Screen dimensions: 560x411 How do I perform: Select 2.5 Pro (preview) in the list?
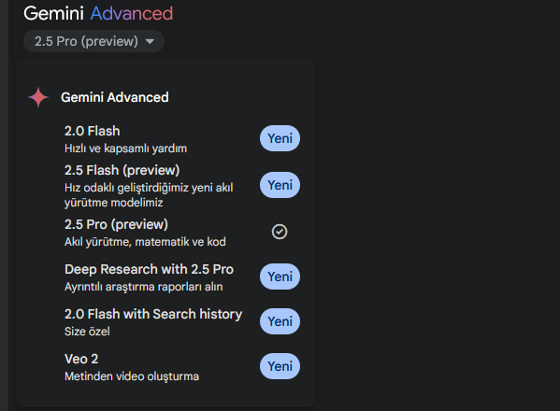coord(181,233)
